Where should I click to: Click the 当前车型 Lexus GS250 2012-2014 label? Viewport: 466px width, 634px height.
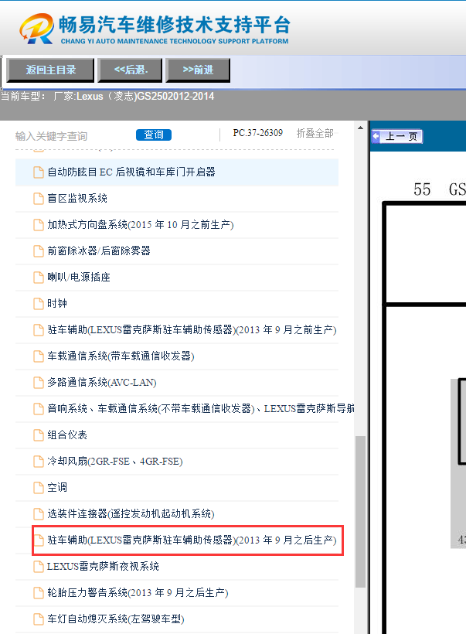tap(107, 96)
